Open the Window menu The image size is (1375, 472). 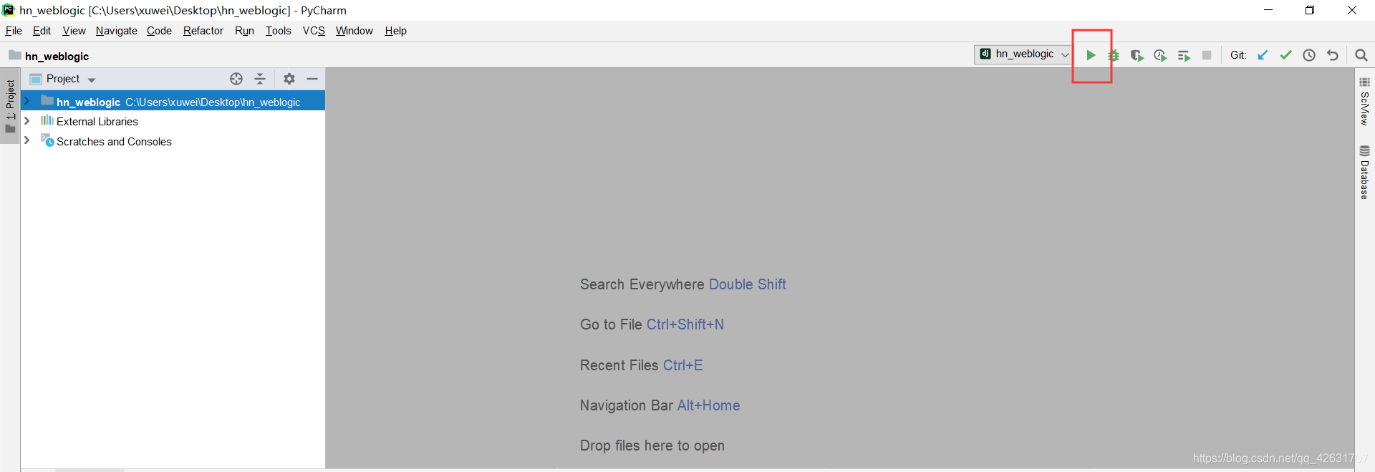pos(354,31)
